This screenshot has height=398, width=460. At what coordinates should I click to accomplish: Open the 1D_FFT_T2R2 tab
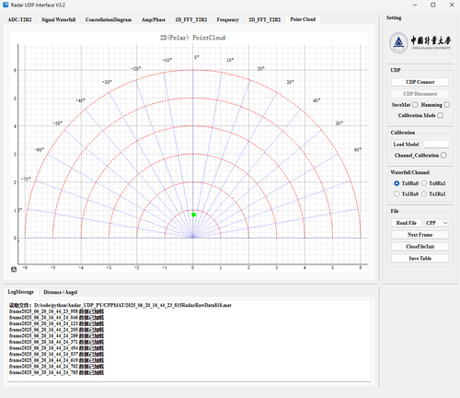pos(190,19)
